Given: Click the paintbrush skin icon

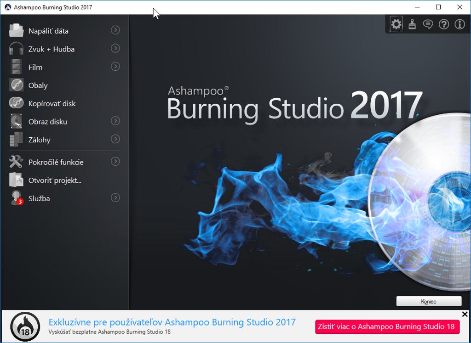Looking at the screenshot, I should 412,24.
